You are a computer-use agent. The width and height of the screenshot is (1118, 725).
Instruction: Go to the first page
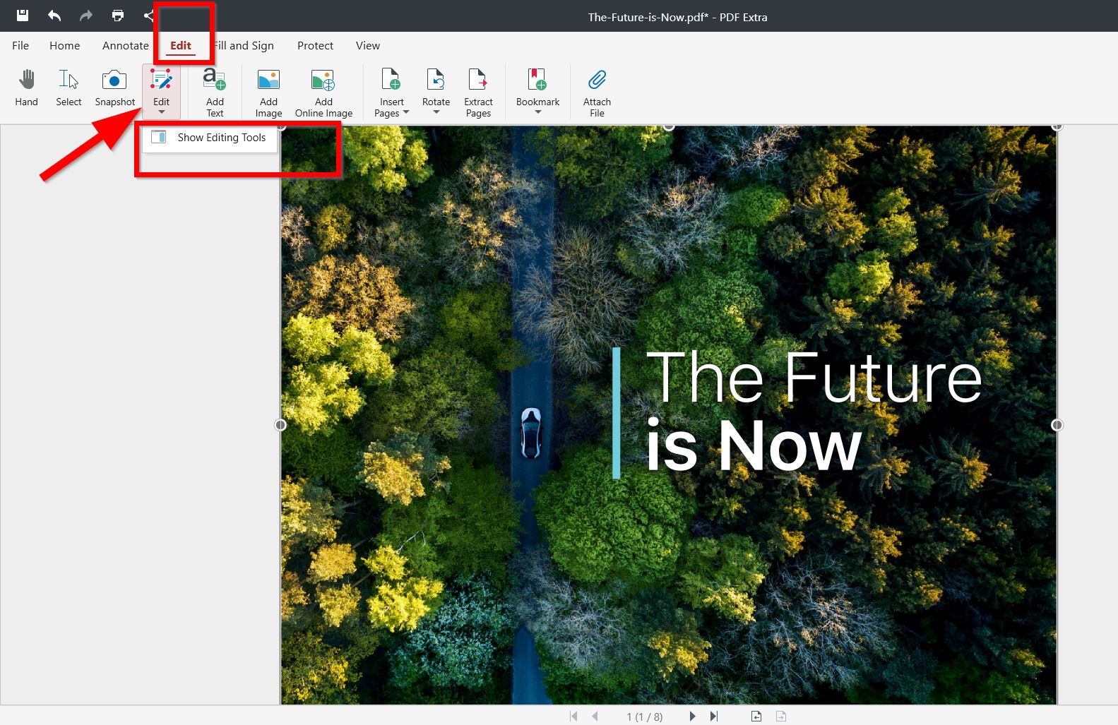(573, 716)
